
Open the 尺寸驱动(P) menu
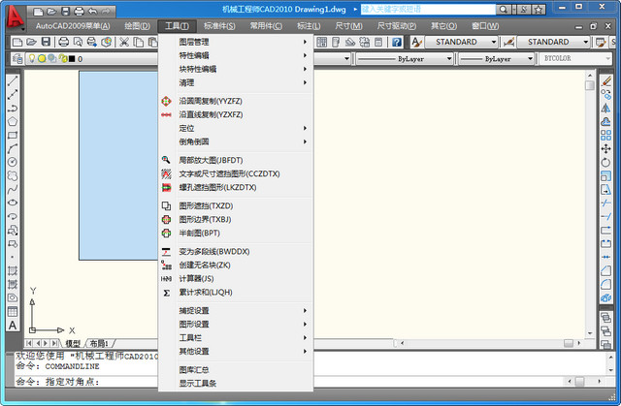pos(397,26)
